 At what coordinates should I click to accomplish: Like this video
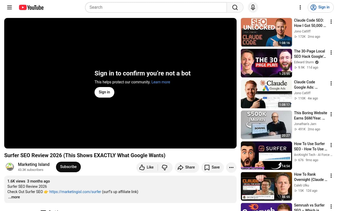click(147, 167)
